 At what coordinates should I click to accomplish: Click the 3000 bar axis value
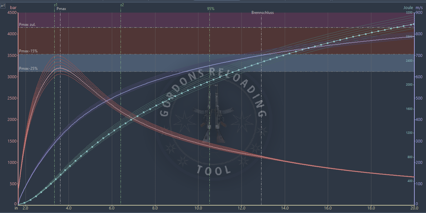tap(12, 77)
